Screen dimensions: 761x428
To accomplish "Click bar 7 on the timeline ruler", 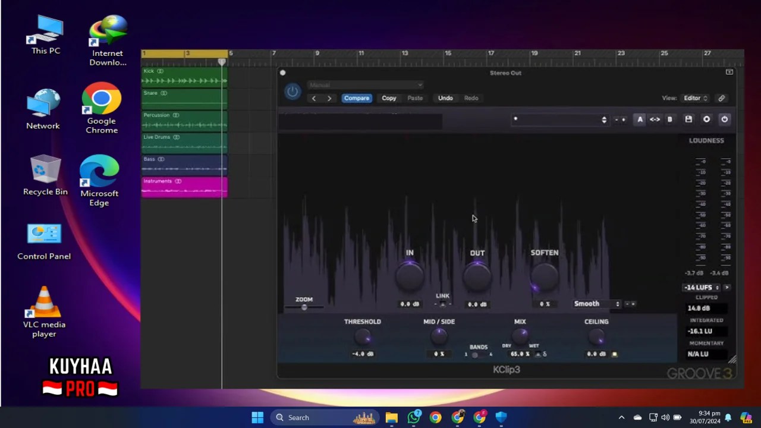I will [273, 53].
